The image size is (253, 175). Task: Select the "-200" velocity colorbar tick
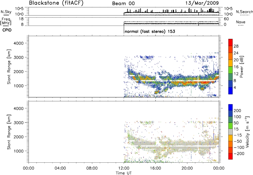point(239,154)
